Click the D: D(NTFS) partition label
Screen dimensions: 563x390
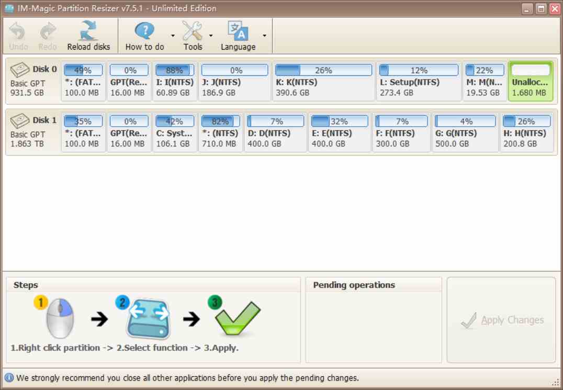[269, 133]
